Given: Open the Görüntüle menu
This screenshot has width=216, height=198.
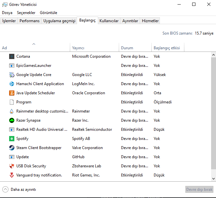Looking at the screenshot, I should point(49,13).
